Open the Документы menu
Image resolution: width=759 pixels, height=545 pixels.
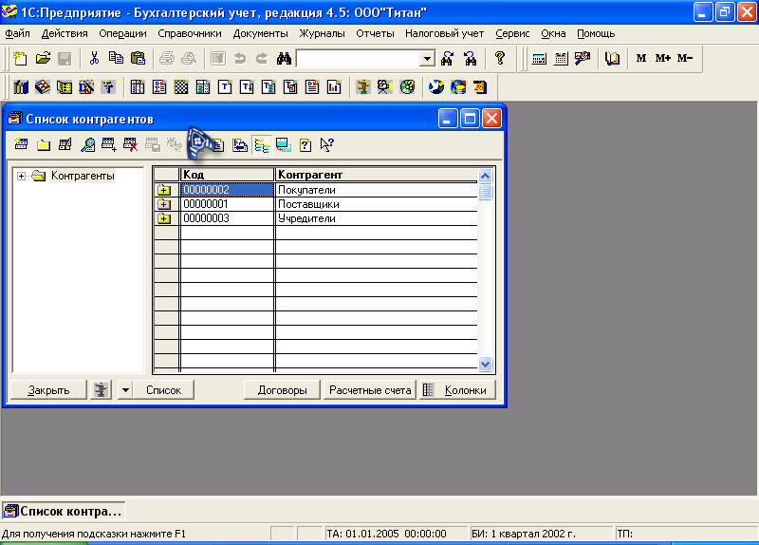point(260,33)
